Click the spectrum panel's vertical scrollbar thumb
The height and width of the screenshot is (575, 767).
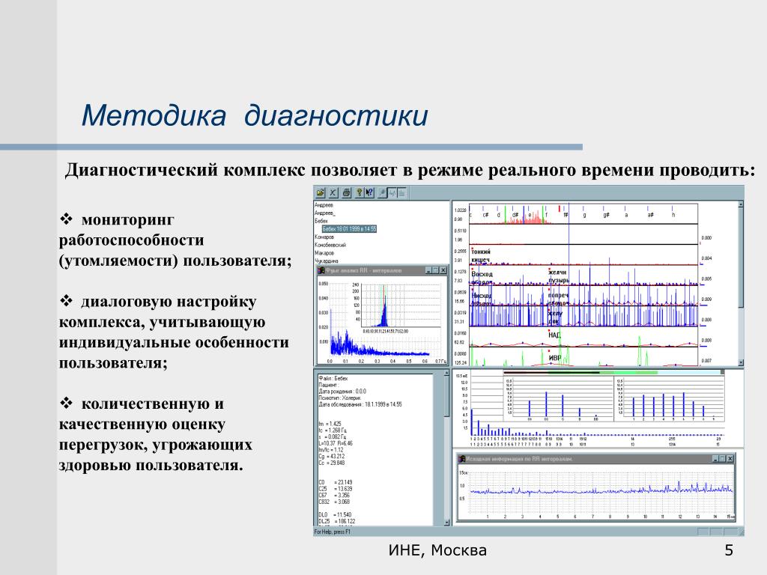(x=741, y=258)
